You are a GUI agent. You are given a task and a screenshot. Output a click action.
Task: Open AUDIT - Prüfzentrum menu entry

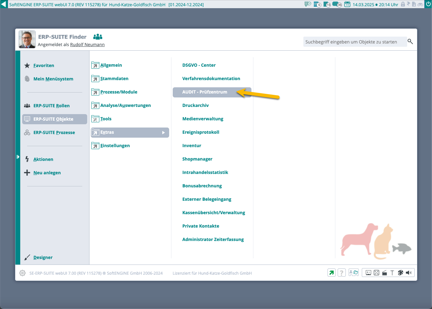(205, 92)
